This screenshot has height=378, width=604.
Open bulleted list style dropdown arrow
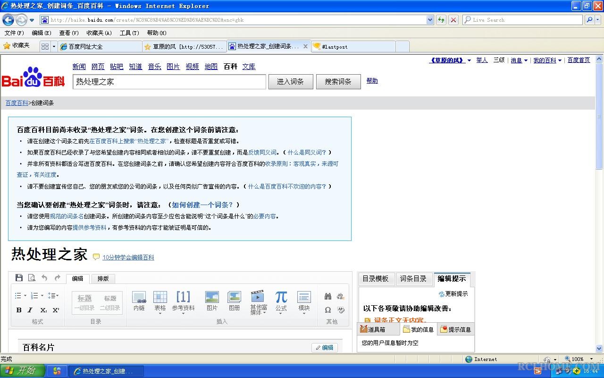point(25,296)
